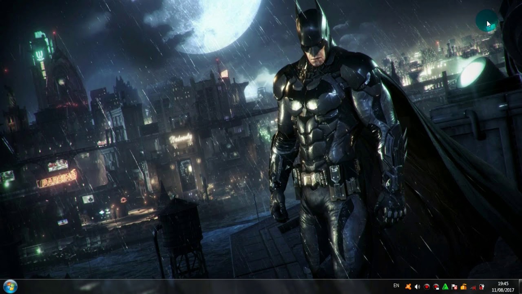Click the red record button tray icon
The image size is (522, 294).
coord(427,287)
